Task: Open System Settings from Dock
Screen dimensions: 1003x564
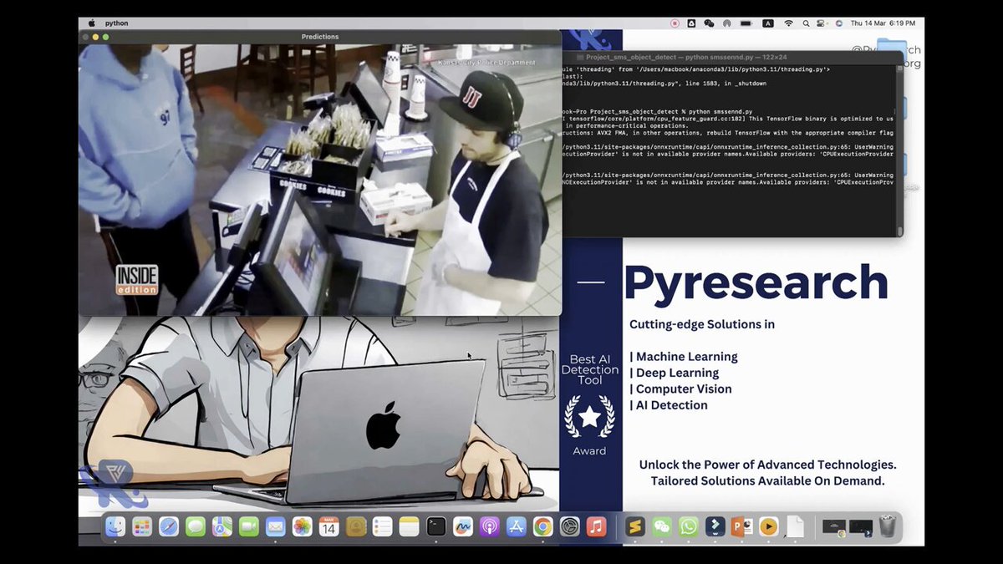Action: [569, 526]
